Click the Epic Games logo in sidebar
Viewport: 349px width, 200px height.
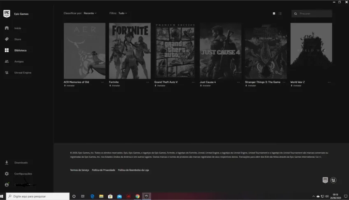(7, 14)
